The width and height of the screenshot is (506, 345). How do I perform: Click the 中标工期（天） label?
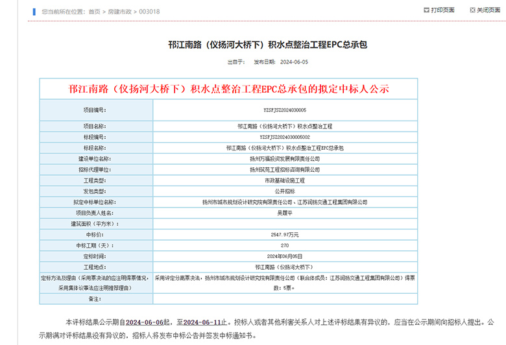pos(95,246)
